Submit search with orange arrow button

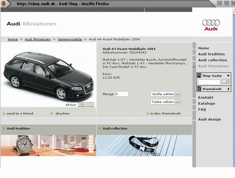[226, 81]
